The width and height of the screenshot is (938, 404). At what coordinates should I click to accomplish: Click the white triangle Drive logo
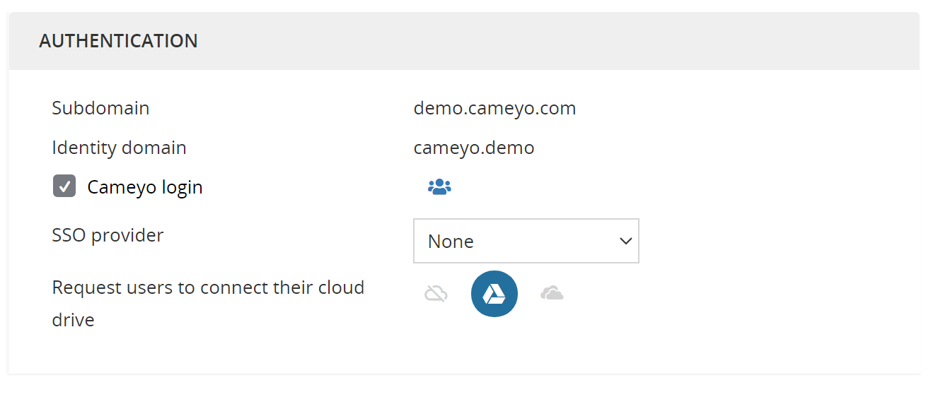[494, 295]
